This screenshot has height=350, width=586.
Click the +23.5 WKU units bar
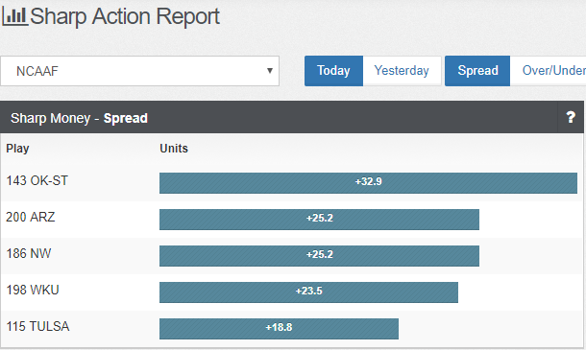coord(308,292)
